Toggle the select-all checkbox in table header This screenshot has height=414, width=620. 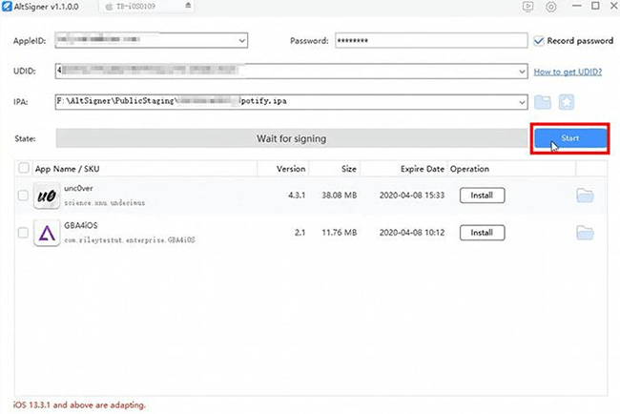click(x=23, y=168)
